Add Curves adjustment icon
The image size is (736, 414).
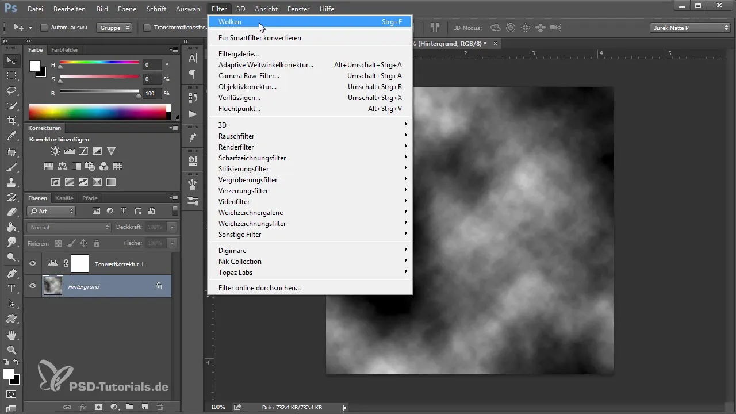coord(83,151)
